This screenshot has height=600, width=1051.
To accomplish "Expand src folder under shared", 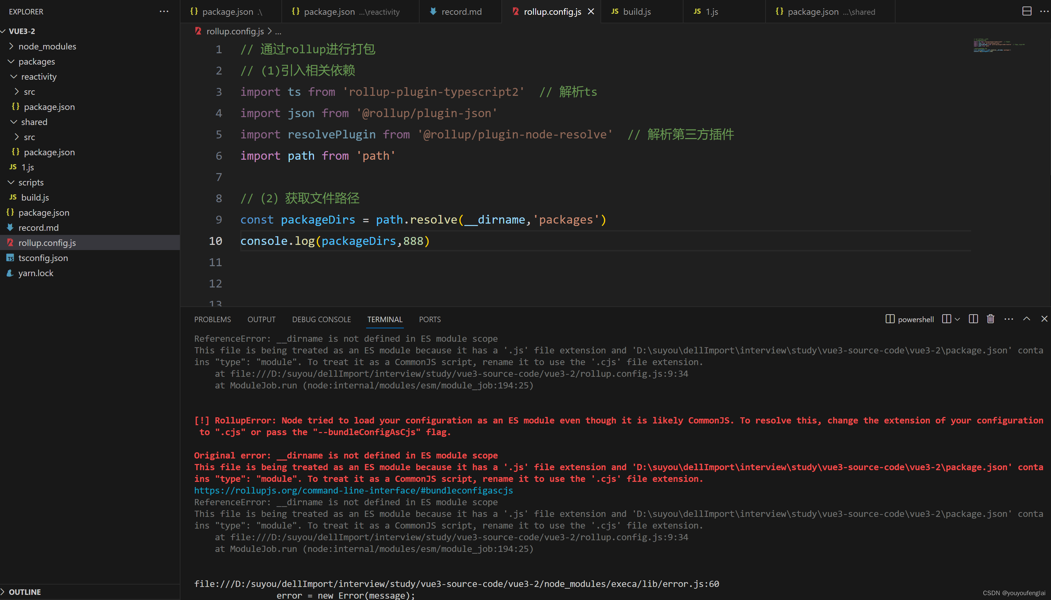I will coord(16,137).
